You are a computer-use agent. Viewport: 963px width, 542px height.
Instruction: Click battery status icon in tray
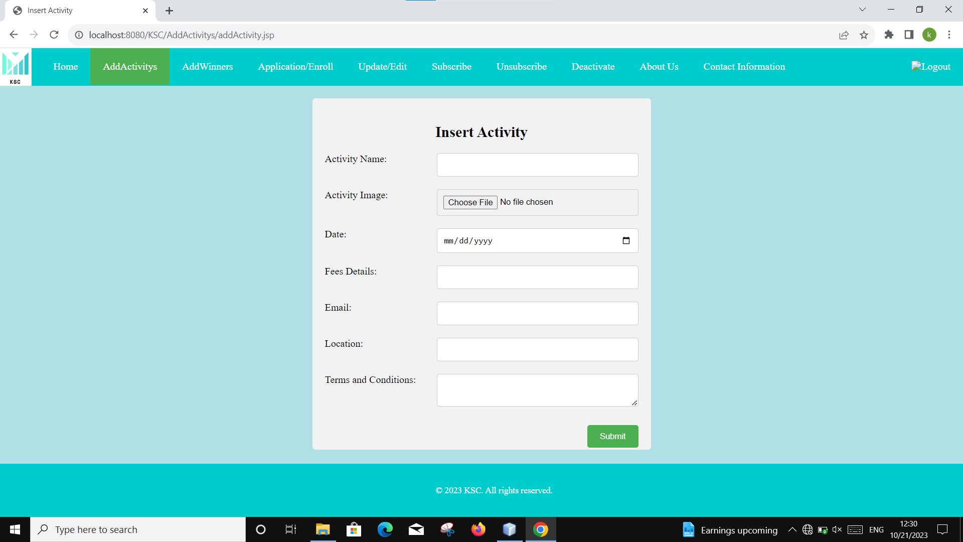pos(823,529)
